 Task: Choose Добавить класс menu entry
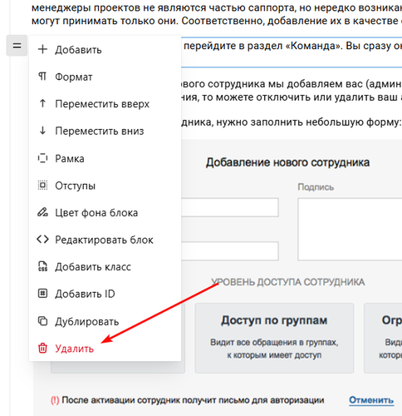click(105, 267)
